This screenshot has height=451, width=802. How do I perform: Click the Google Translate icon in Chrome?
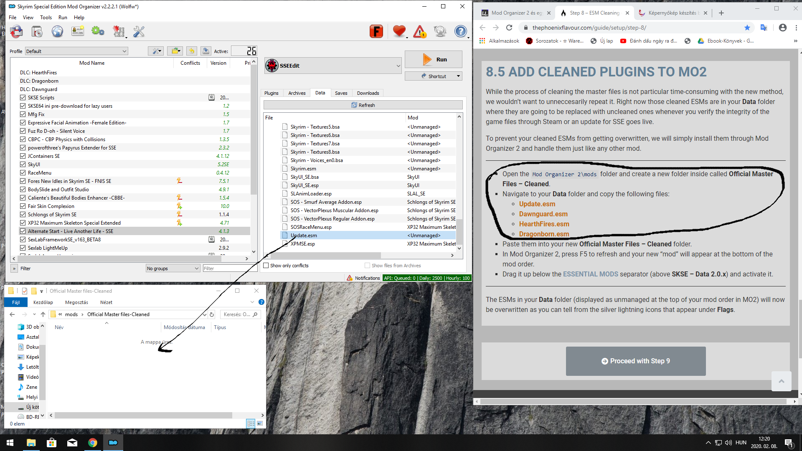point(764,28)
